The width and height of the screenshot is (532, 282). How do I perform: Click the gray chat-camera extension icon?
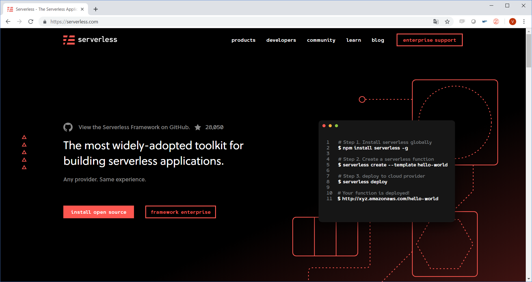tap(462, 21)
